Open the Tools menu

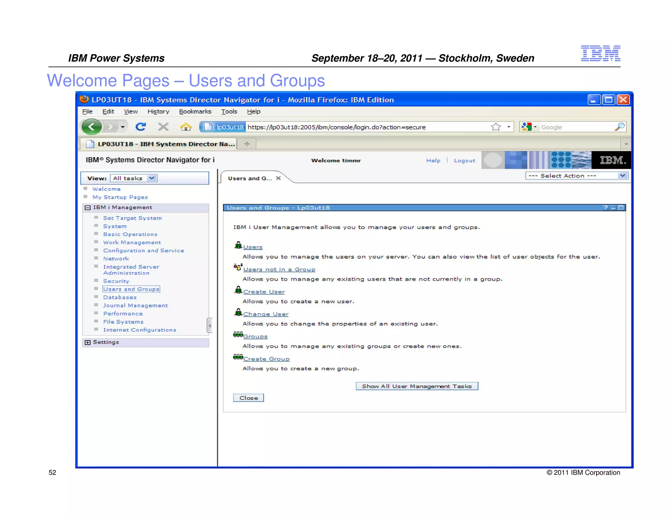(x=229, y=111)
